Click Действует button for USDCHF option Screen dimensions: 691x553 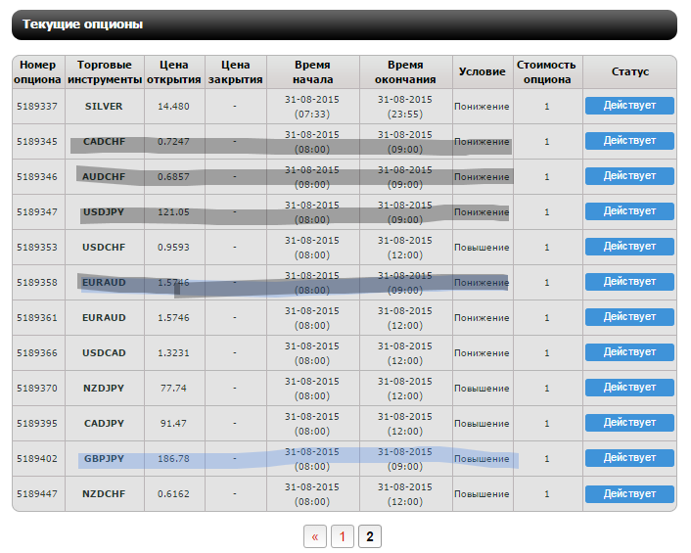[x=629, y=247]
